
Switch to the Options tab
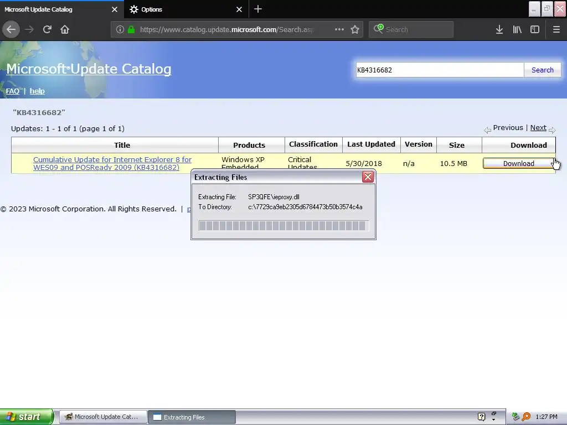(187, 9)
